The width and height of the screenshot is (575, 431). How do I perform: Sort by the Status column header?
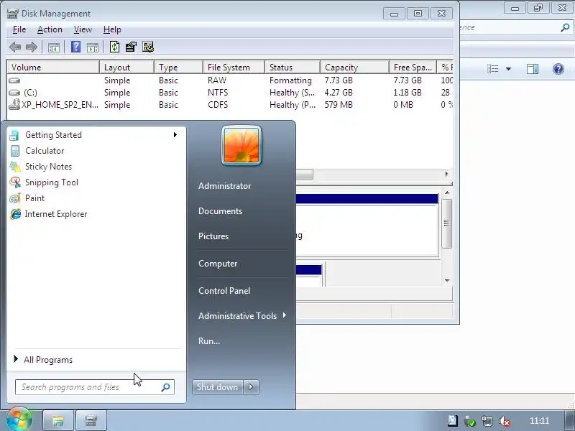tap(293, 68)
